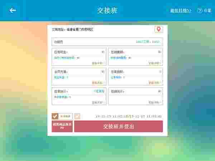Click the red location pin icon
Viewport: 215px width, 161px height.
tap(159, 29)
